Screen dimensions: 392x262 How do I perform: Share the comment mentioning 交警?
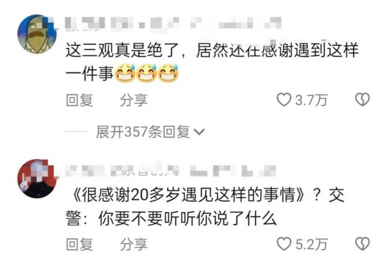[x=133, y=244]
